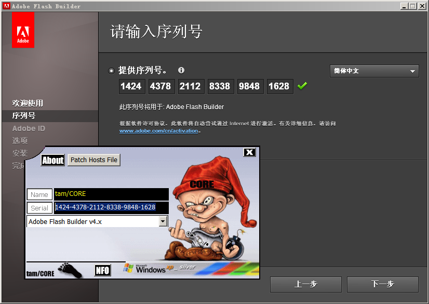Screen dimensions: 429x304
Task: Click the serial field containing 1424
Action: 132,86
